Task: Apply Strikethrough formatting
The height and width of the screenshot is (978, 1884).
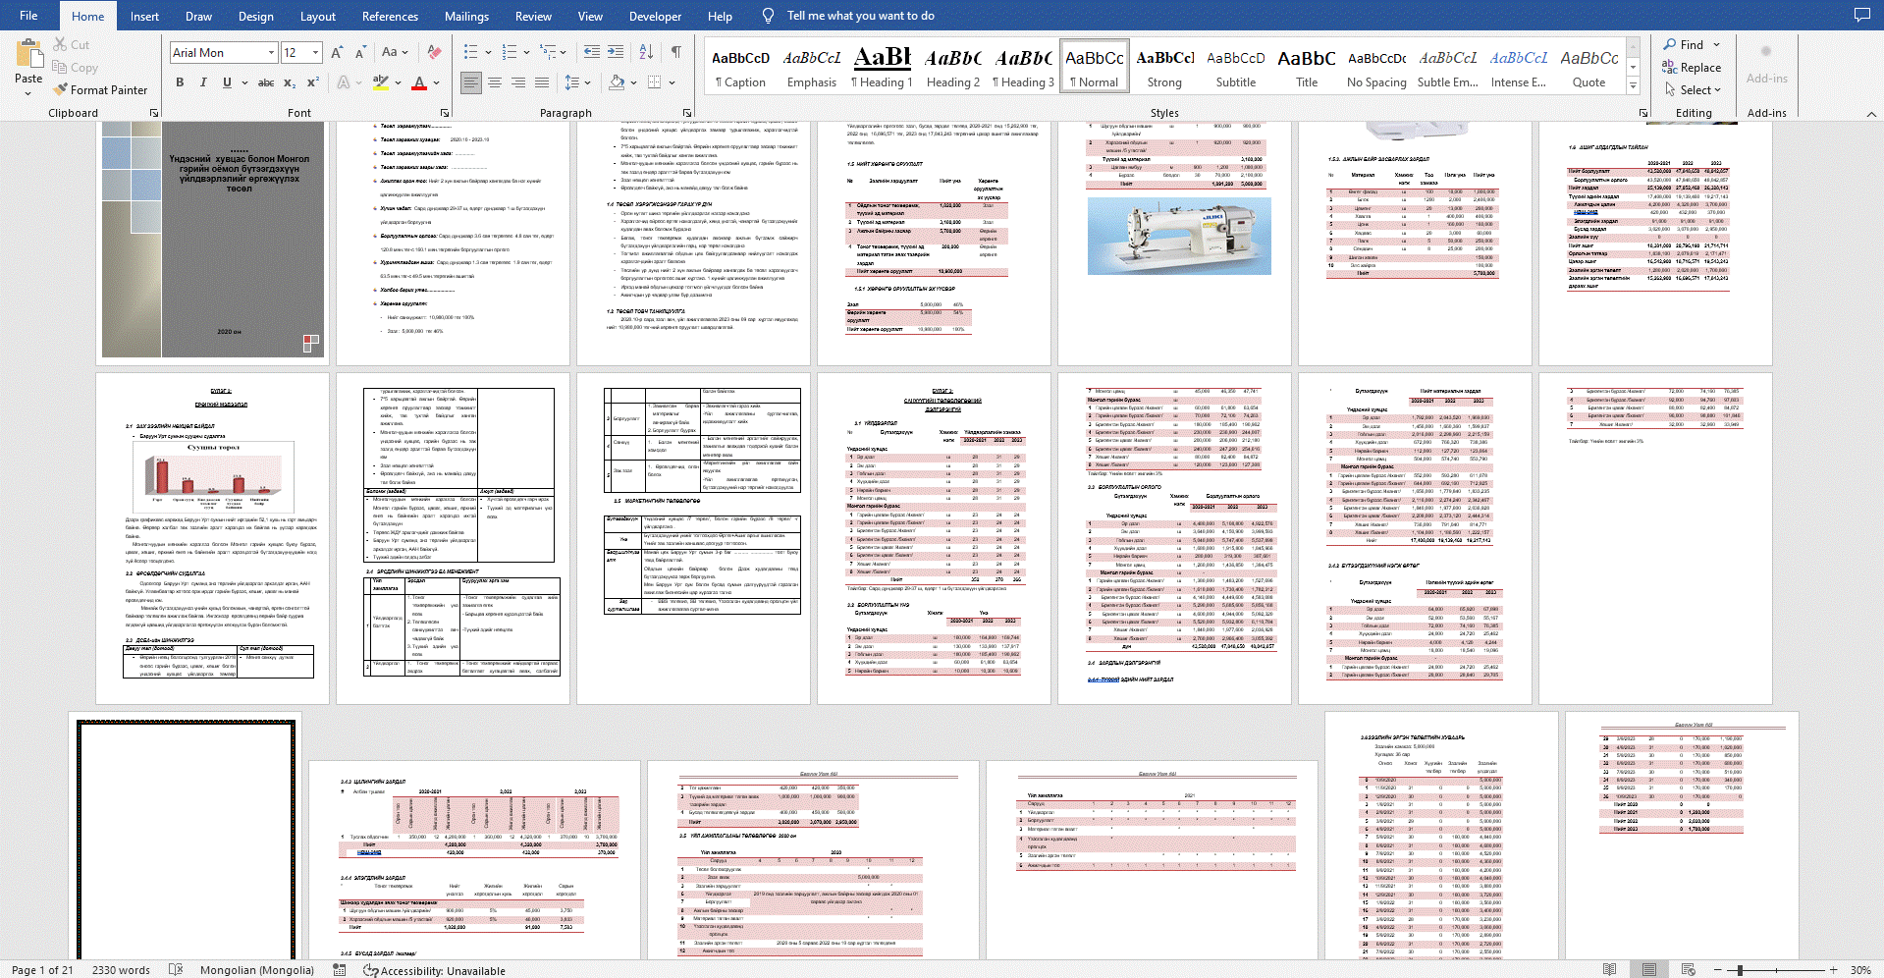Action: [x=266, y=82]
